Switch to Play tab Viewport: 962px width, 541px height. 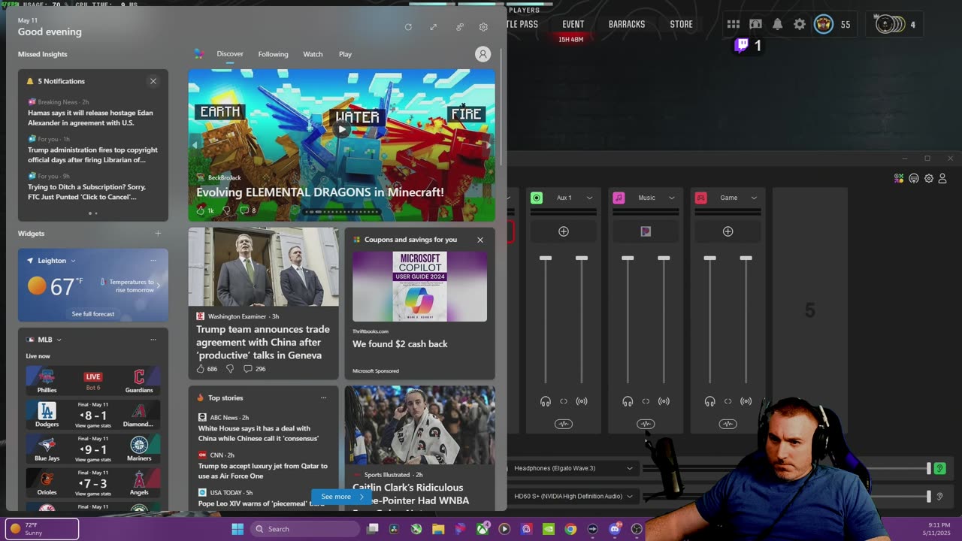tap(345, 54)
